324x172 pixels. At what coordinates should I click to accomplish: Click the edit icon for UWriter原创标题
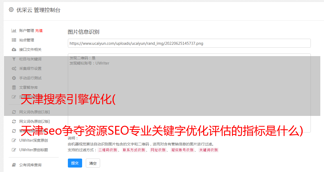pyautogui.click(x=14, y=150)
